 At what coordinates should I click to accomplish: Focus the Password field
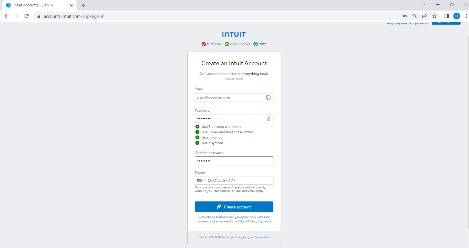pyautogui.click(x=234, y=118)
